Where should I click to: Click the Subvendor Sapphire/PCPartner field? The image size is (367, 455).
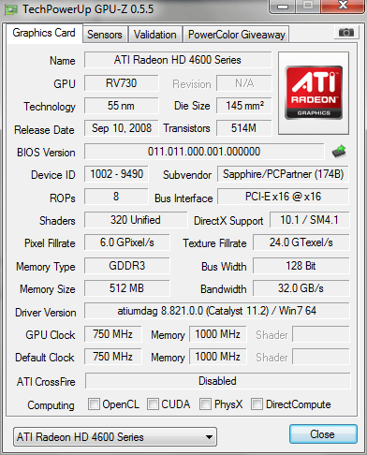click(x=283, y=174)
